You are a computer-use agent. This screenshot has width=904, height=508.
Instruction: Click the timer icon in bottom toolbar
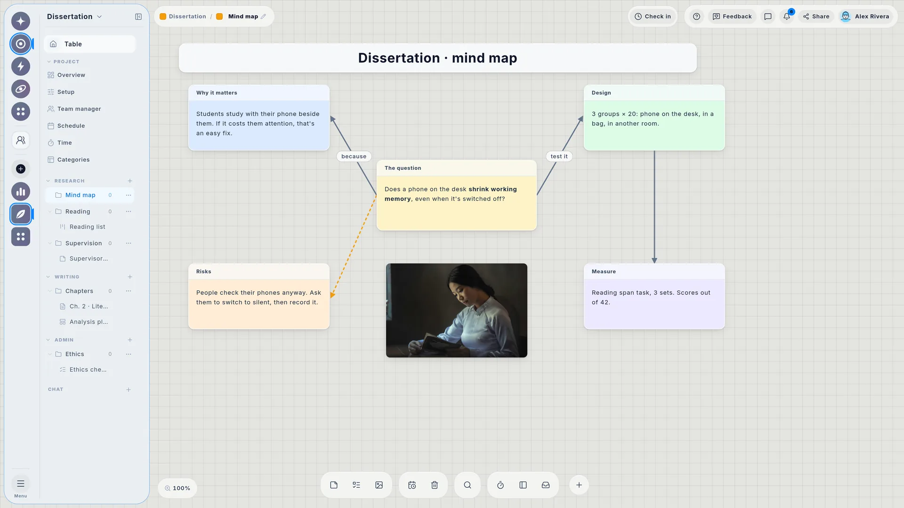point(500,485)
